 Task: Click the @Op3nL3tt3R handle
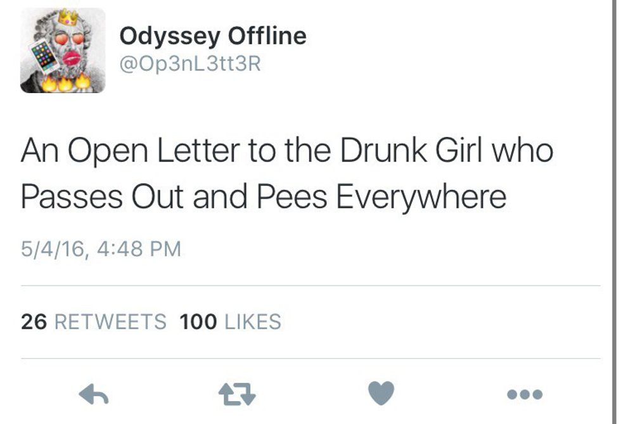[x=190, y=65]
